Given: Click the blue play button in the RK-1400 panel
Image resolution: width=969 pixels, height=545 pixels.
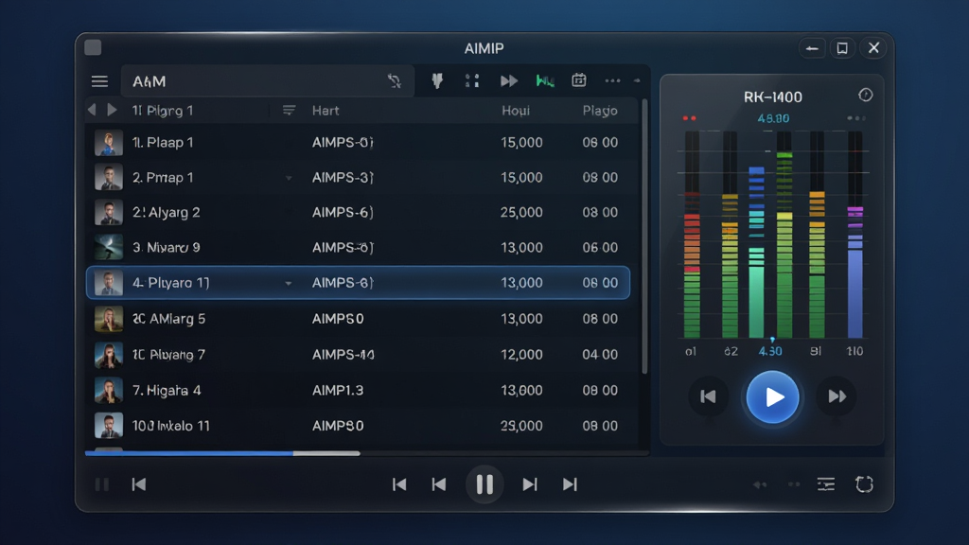Looking at the screenshot, I should [772, 396].
